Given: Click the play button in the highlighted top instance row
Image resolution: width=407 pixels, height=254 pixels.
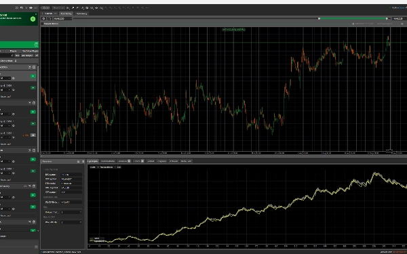Looking at the screenshot, I should click(x=33, y=76).
